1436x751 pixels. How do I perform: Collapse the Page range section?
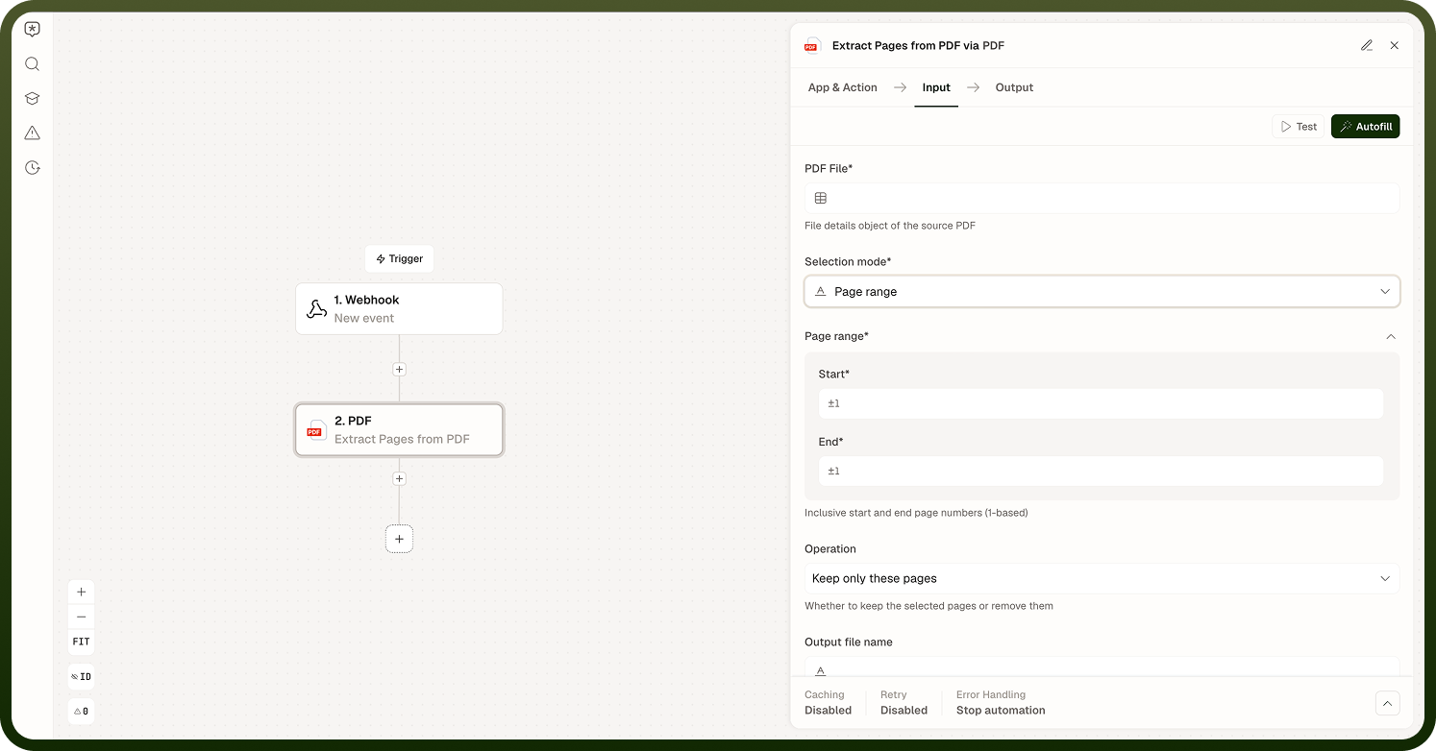(x=1390, y=336)
